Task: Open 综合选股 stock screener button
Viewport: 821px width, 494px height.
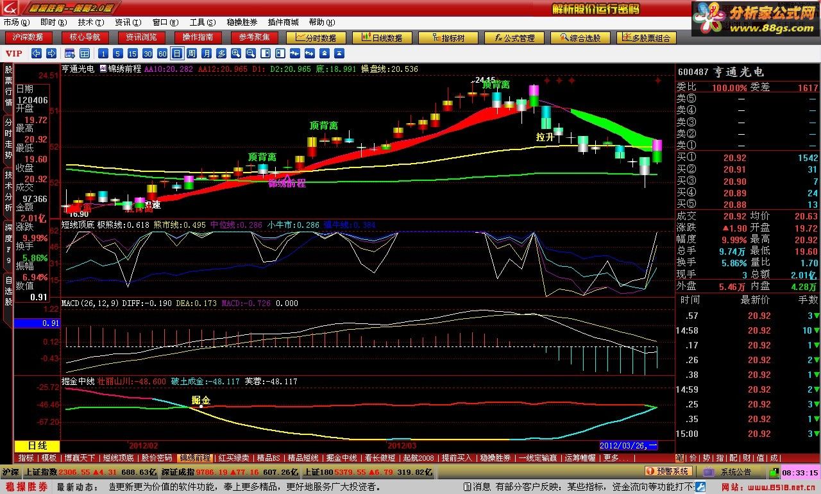Action: [x=580, y=38]
